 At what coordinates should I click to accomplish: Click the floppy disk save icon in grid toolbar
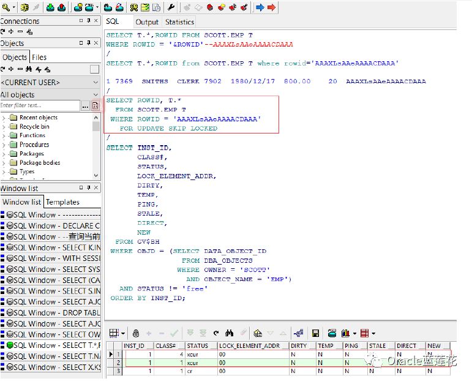click(316, 333)
